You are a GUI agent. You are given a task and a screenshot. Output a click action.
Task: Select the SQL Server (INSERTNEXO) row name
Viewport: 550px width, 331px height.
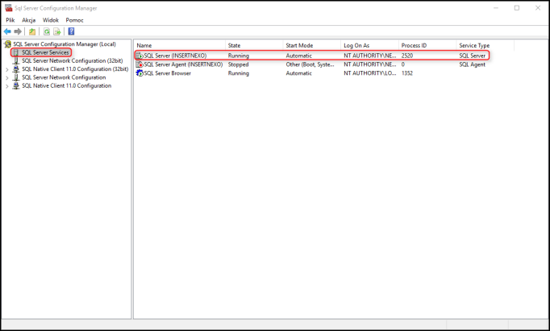coord(175,56)
